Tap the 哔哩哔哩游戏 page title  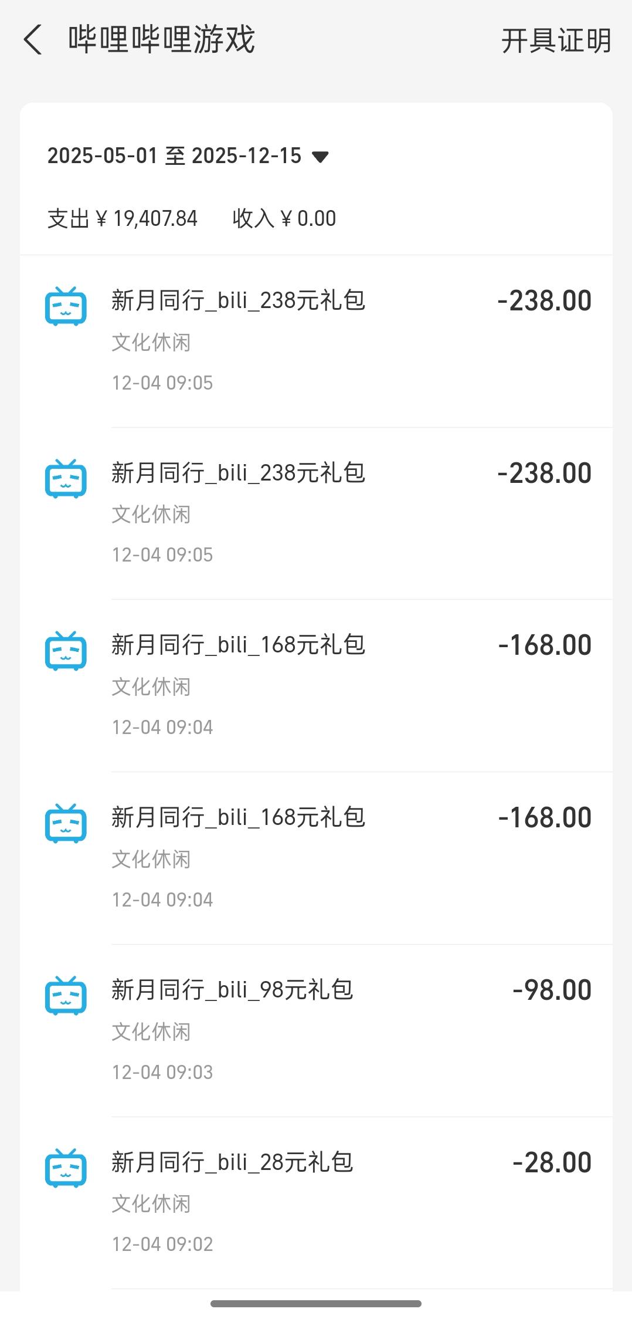[x=162, y=40]
